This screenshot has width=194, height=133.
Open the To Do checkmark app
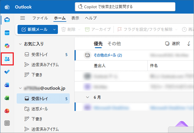7,72
